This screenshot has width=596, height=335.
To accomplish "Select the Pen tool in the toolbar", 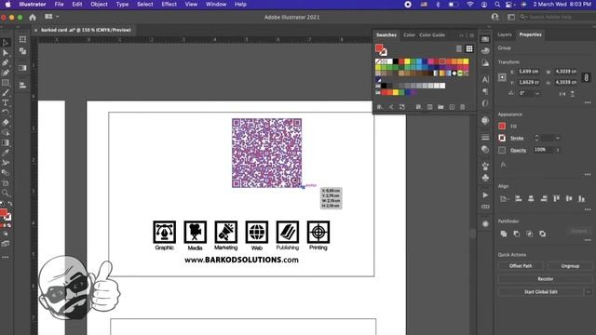I will (x=6, y=62).
